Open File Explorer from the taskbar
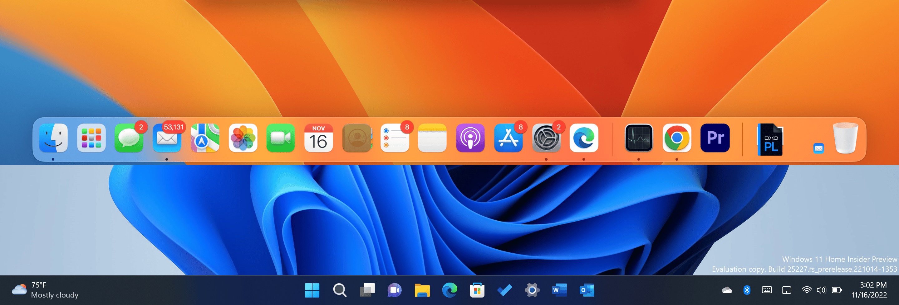The height and width of the screenshot is (305, 899). pyautogui.click(x=422, y=290)
